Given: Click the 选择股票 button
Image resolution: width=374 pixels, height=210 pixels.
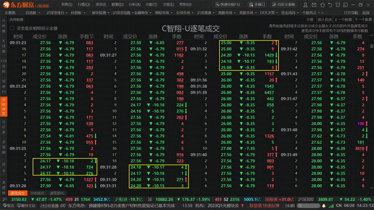Looking at the screenshot, I should [16, 20].
